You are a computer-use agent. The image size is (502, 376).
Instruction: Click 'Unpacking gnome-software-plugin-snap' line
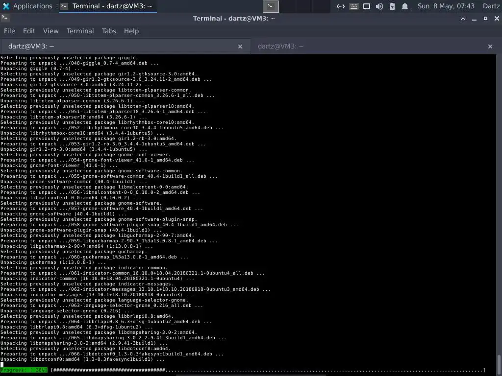coord(81,230)
